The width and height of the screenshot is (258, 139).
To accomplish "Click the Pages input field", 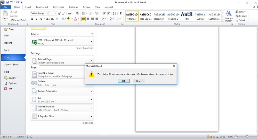I will pos(62,67).
